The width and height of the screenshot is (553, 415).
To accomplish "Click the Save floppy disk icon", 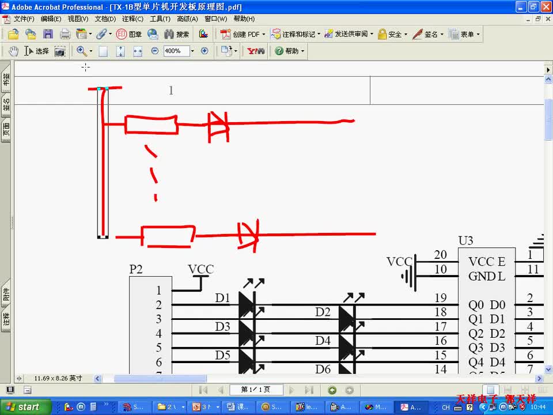I will pyautogui.click(x=48, y=34).
